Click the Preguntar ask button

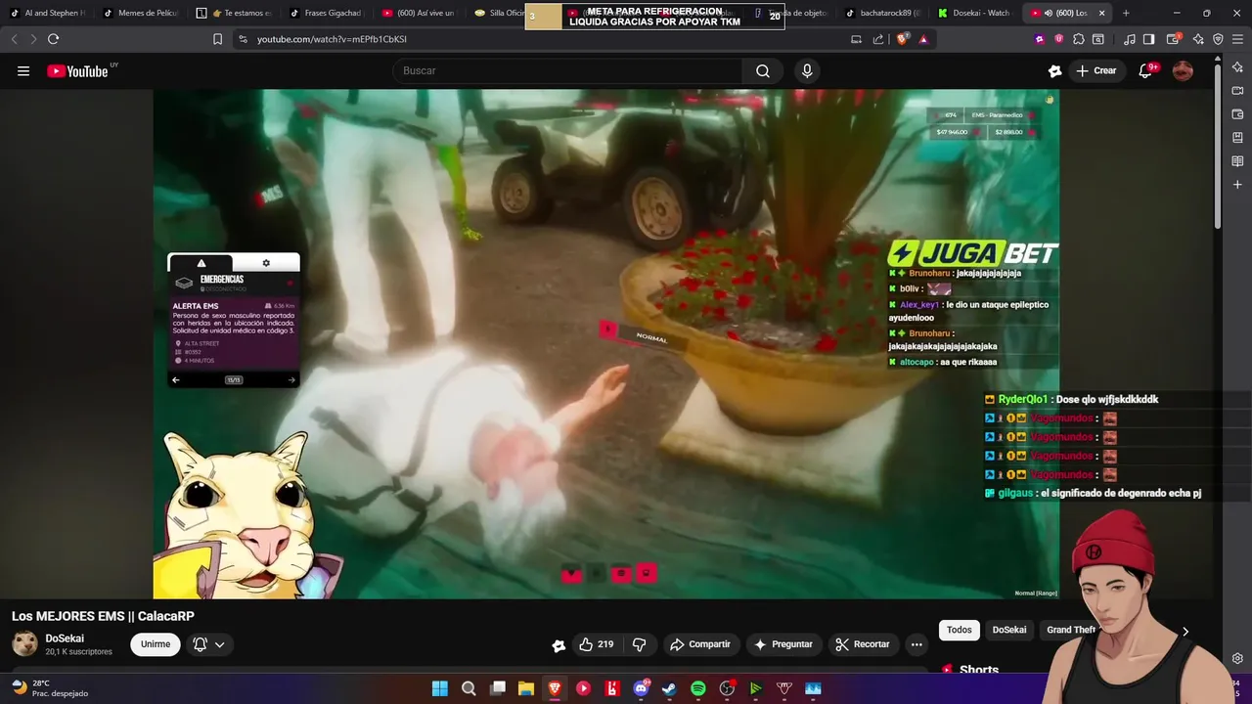[x=782, y=644]
